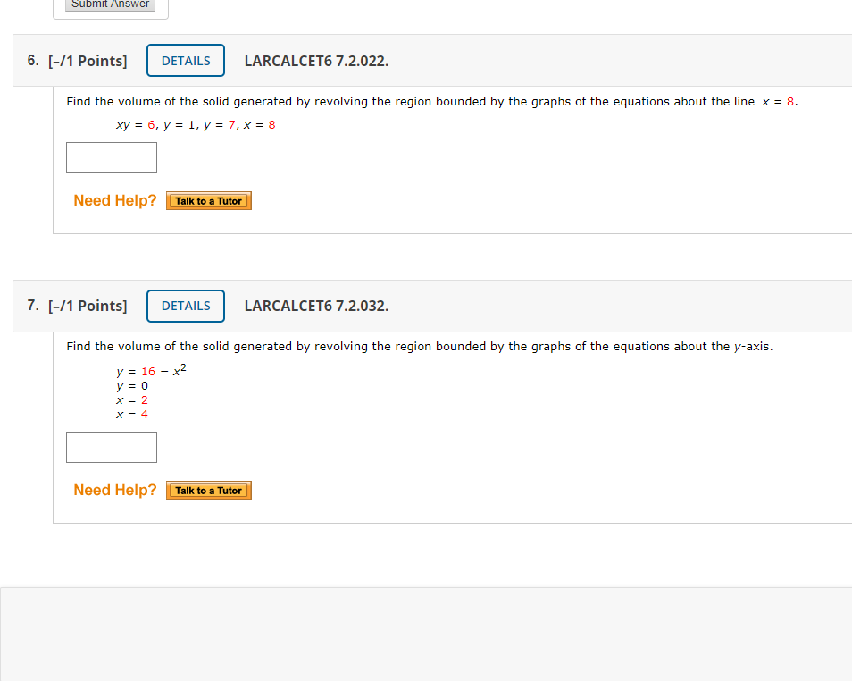The width and height of the screenshot is (852, 681).
Task: Select the LARCALCET6 7.2.032 reference
Action: tap(315, 306)
